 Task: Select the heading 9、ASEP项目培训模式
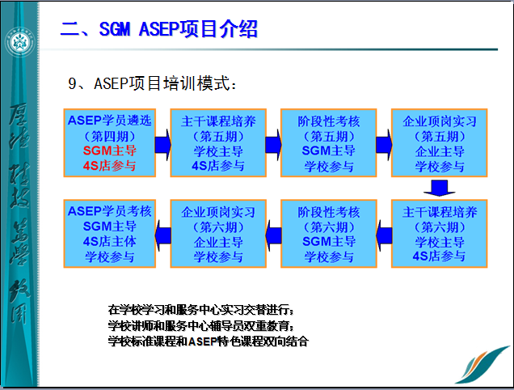(153, 83)
